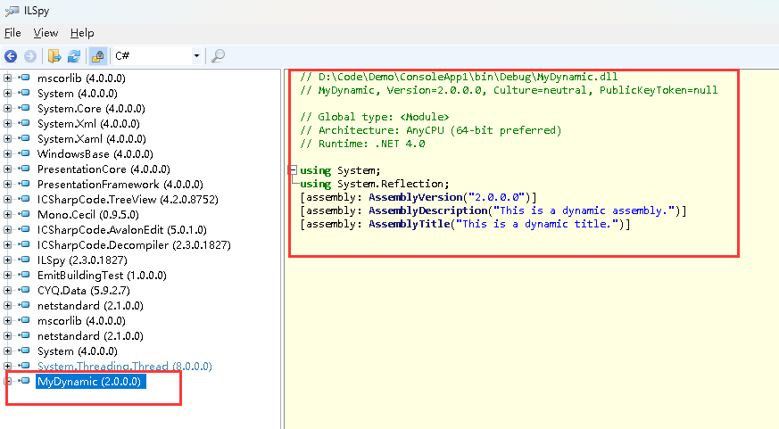This screenshot has height=429, width=779.
Task: Open the C# language dropdown
Action: pos(157,55)
